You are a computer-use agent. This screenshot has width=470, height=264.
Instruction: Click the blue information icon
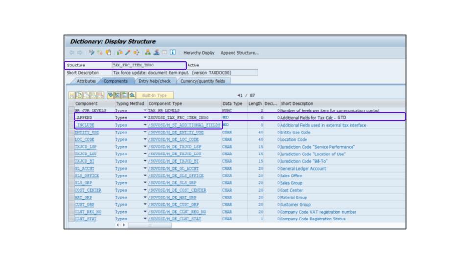click(x=173, y=53)
